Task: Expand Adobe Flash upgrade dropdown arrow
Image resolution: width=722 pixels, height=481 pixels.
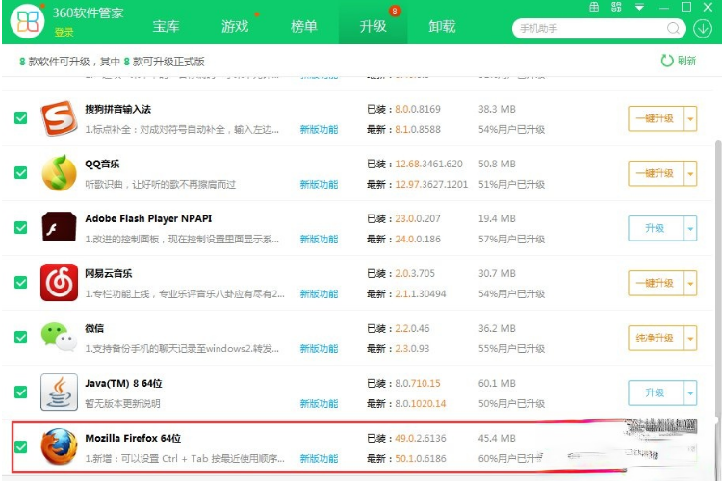Action: coord(690,228)
